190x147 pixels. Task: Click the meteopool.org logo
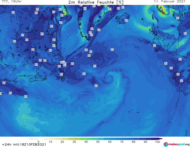[x=177, y=144]
